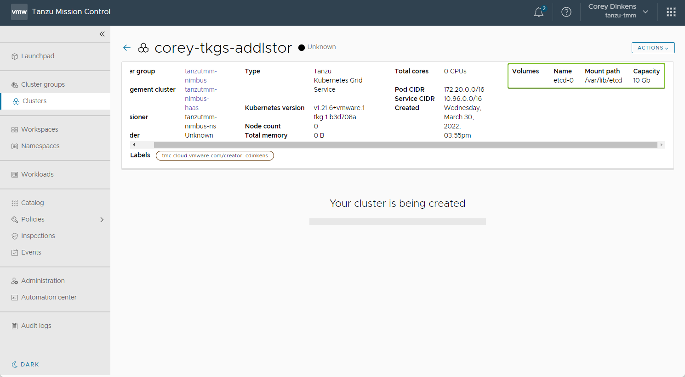The height and width of the screenshot is (377, 685).
Task: Open Workloads in the sidebar
Action: pos(37,174)
